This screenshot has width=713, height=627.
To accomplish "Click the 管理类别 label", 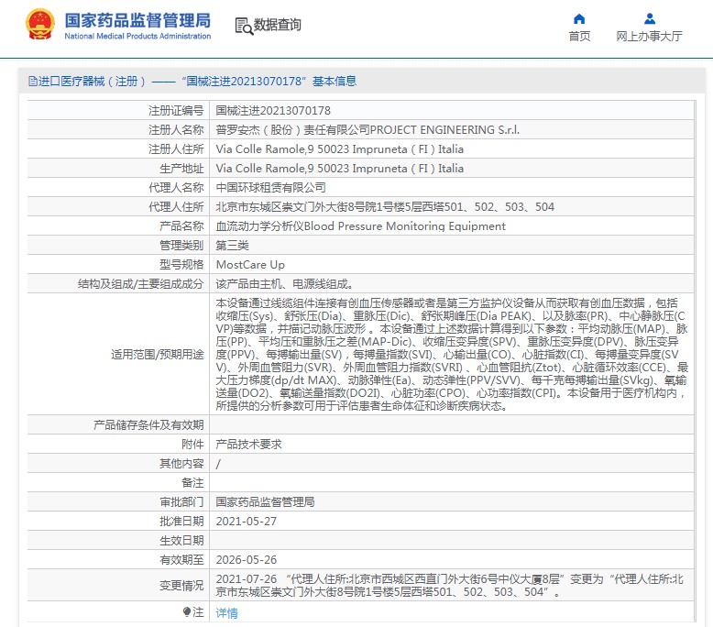I will coord(181,246).
